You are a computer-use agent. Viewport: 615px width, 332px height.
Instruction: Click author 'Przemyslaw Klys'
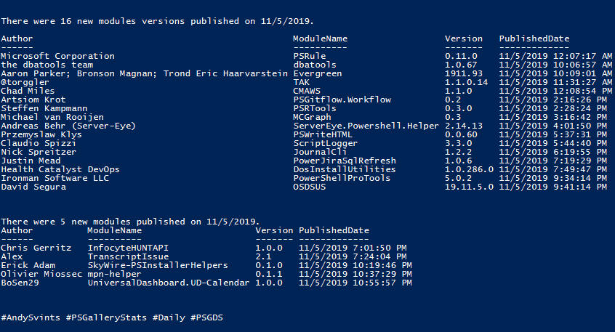click(x=41, y=134)
